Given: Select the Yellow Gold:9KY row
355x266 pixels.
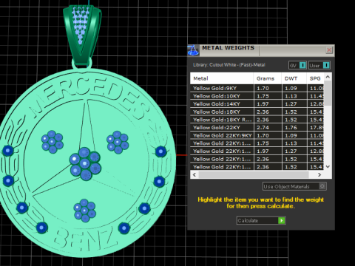Looking at the screenshot, I should click(x=257, y=88).
